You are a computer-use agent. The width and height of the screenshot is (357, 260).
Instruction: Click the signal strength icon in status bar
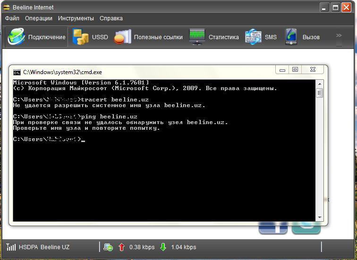[x=11, y=247]
